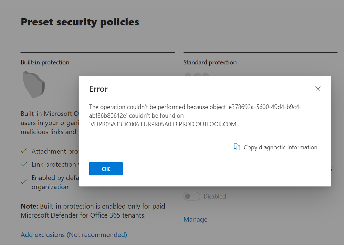Click the OK button in Error dialog
The width and height of the screenshot is (344, 245).
106,169
